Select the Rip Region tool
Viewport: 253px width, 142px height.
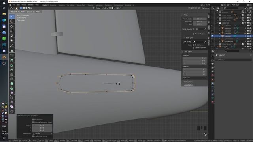[x=12, y=111]
